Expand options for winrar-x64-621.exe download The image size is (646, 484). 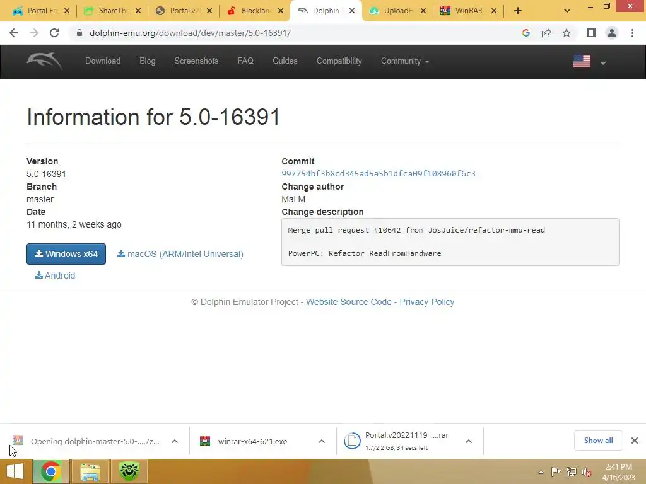[x=322, y=441]
